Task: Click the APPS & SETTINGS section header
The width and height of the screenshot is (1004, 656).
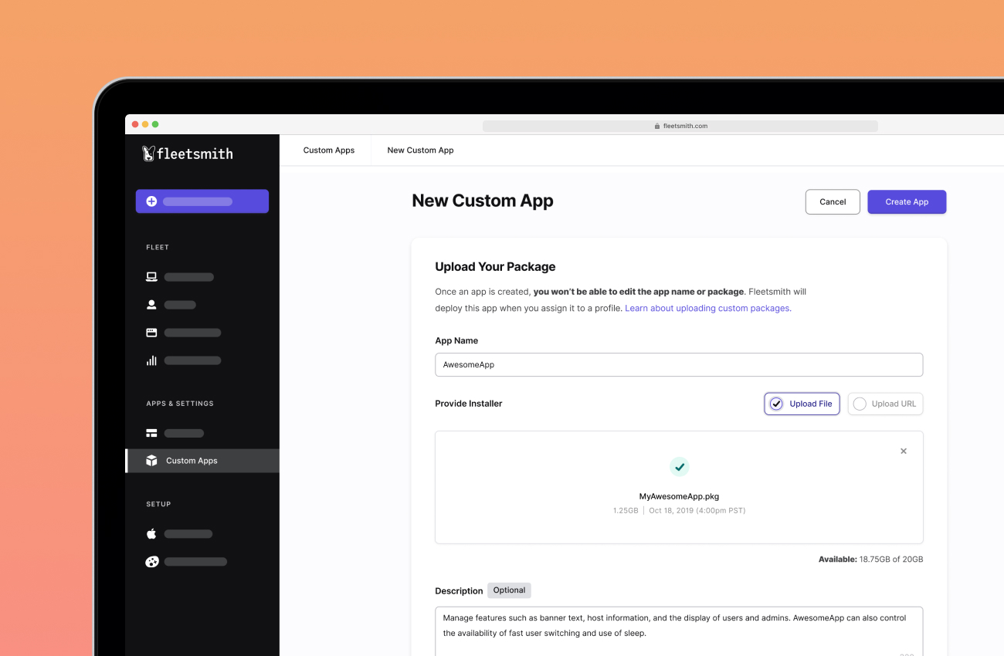Action: 180,404
